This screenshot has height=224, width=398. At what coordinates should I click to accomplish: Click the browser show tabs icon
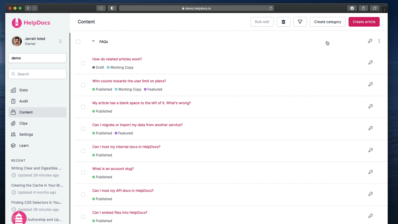375,8
